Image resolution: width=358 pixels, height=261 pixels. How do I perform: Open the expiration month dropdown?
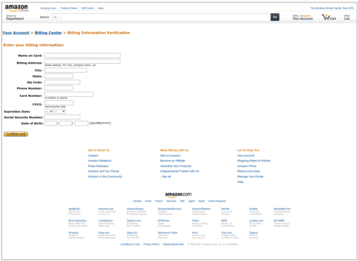[49, 111]
